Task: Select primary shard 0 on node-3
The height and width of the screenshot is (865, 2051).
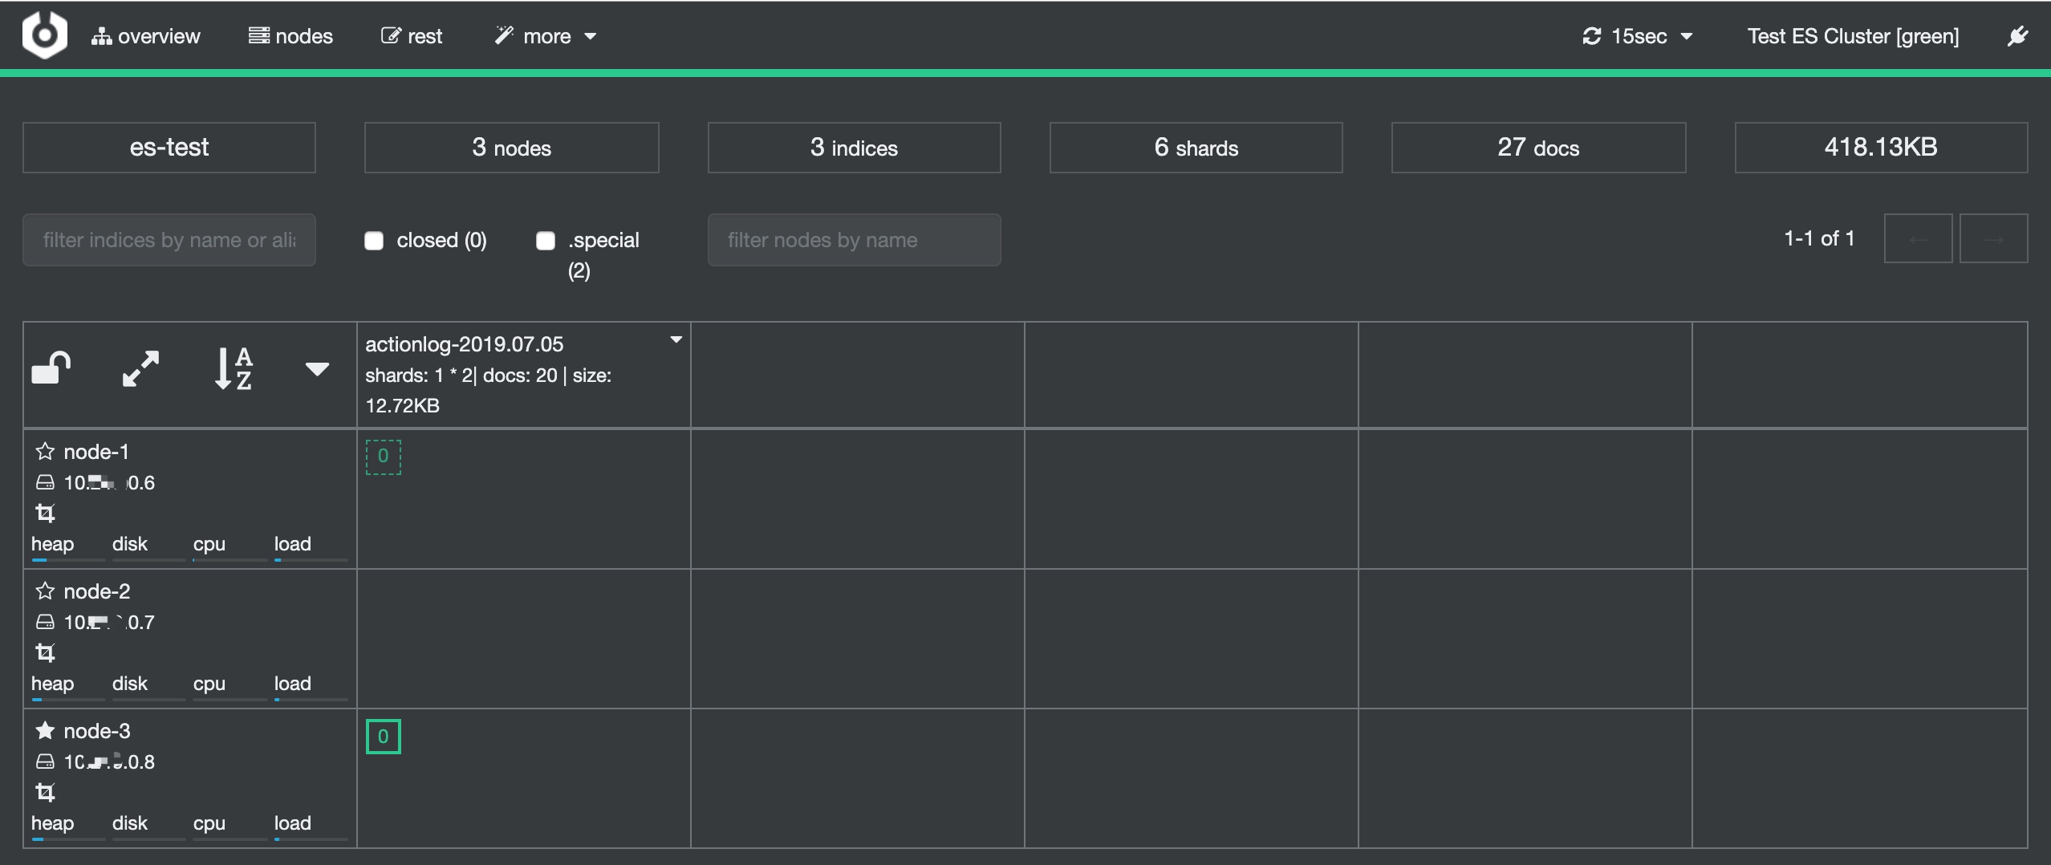Action: (384, 737)
